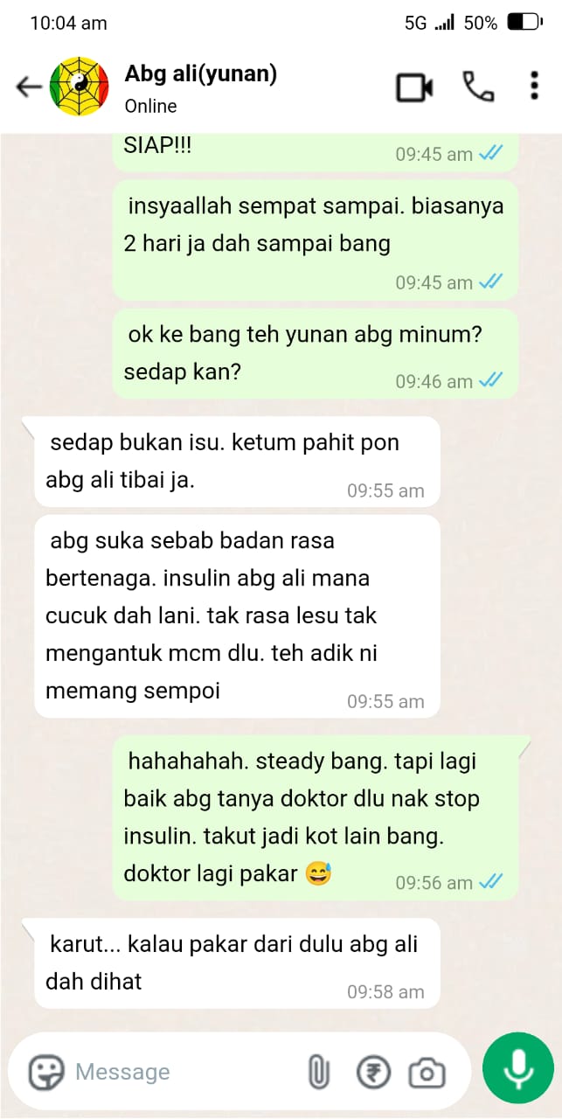Select the "ok ke bang teh yunan" message
Screen dimensions: 562x1119
[316, 353]
